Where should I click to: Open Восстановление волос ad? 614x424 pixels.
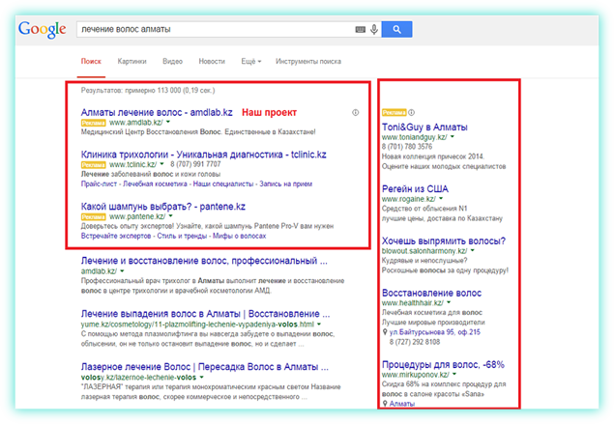tap(432, 293)
